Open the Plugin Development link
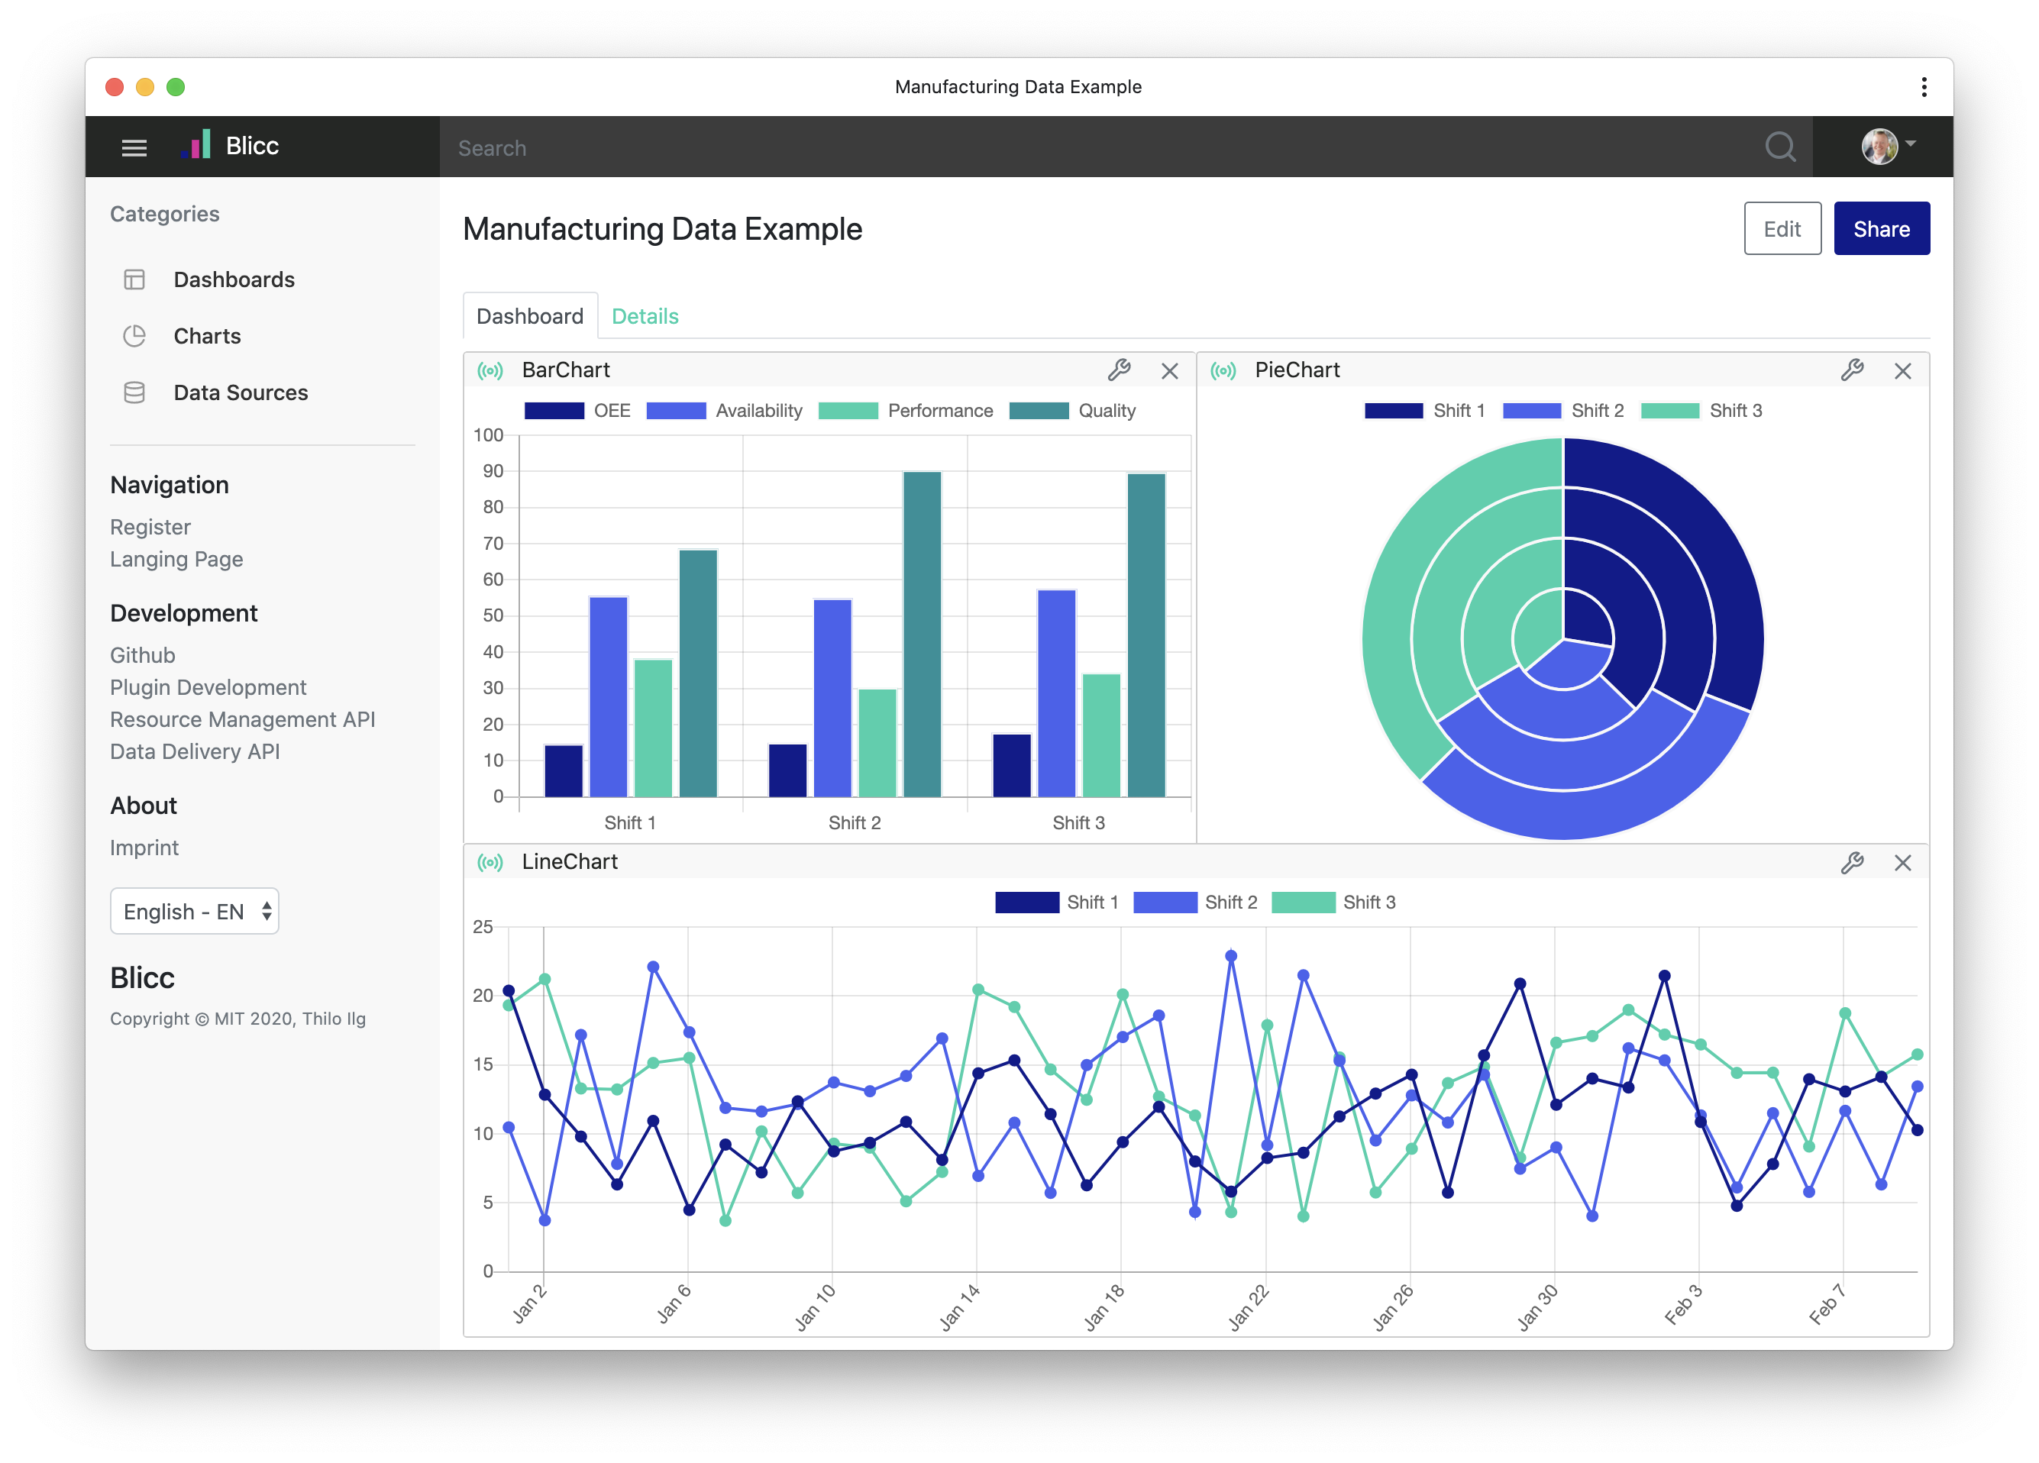2039x1463 pixels. [x=208, y=687]
